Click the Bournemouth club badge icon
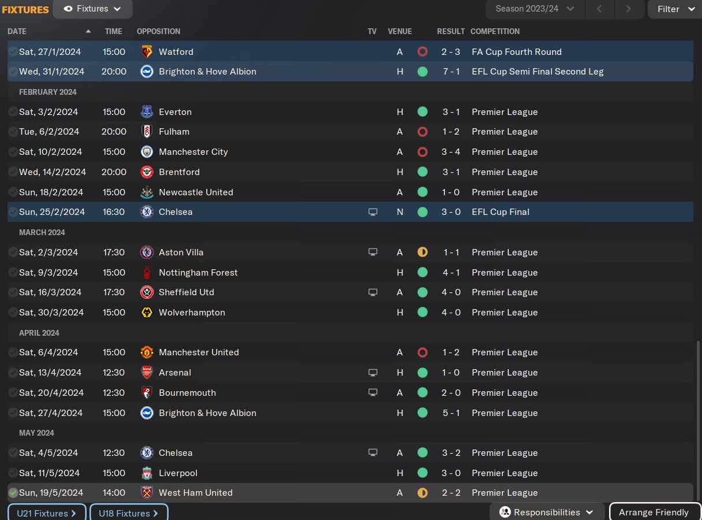Image resolution: width=702 pixels, height=520 pixels. click(x=147, y=393)
